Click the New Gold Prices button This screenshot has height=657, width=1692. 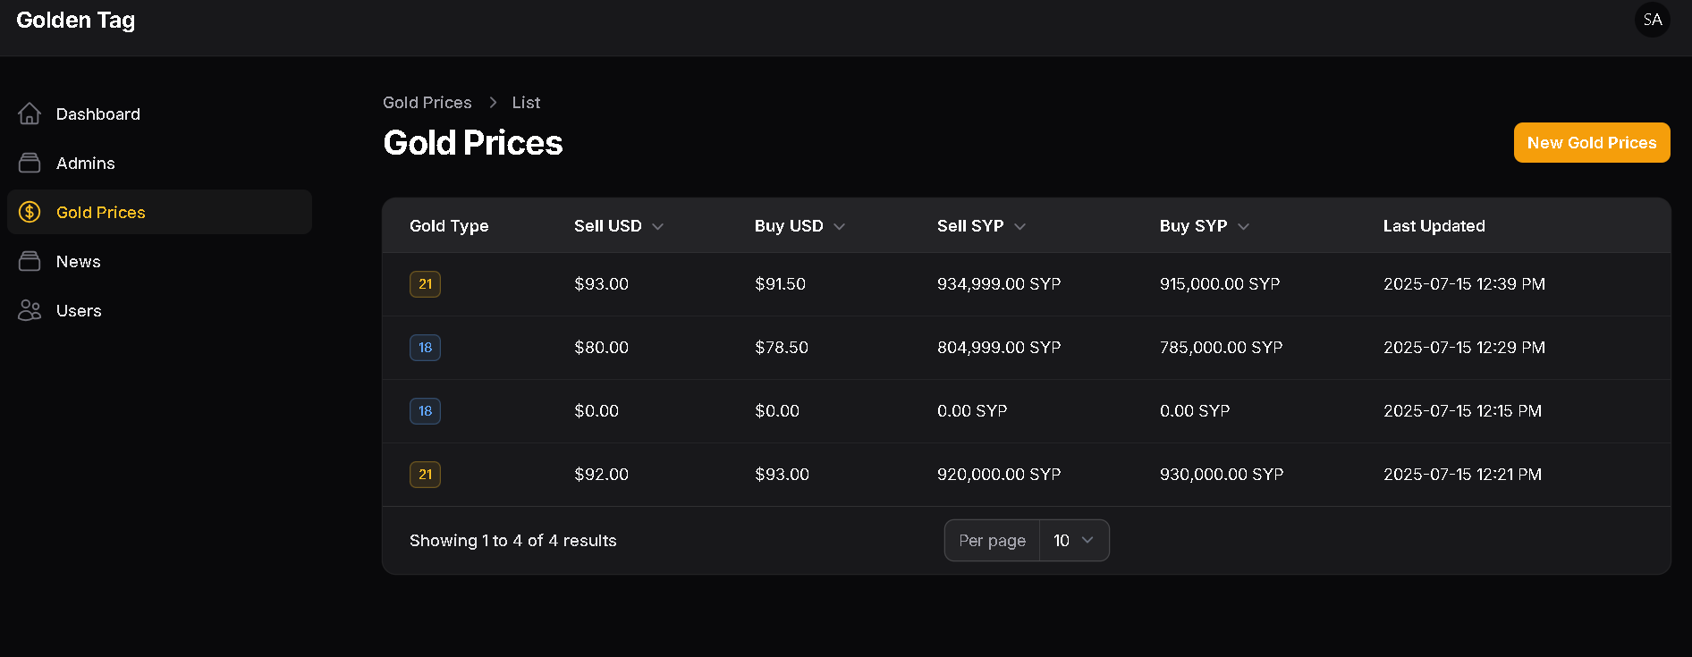[x=1592, y=143]
